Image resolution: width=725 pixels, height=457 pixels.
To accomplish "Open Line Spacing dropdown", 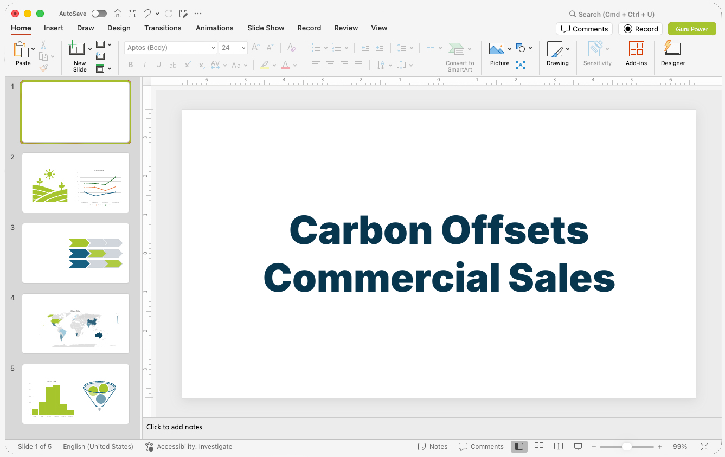I will click(x=405, y=48).
